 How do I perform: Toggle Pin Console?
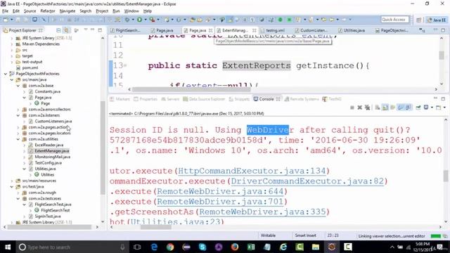(418, 108)
